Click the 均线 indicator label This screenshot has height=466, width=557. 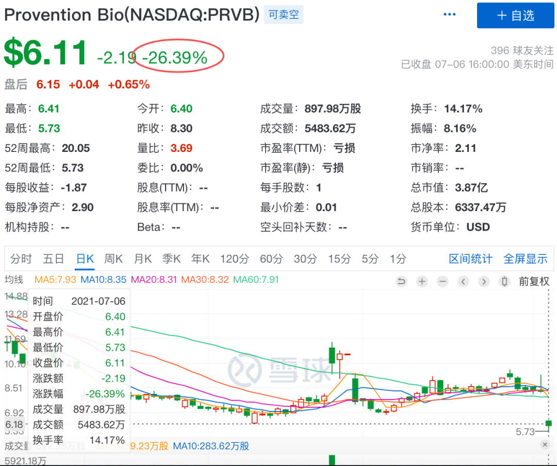(x=14, y=280)
